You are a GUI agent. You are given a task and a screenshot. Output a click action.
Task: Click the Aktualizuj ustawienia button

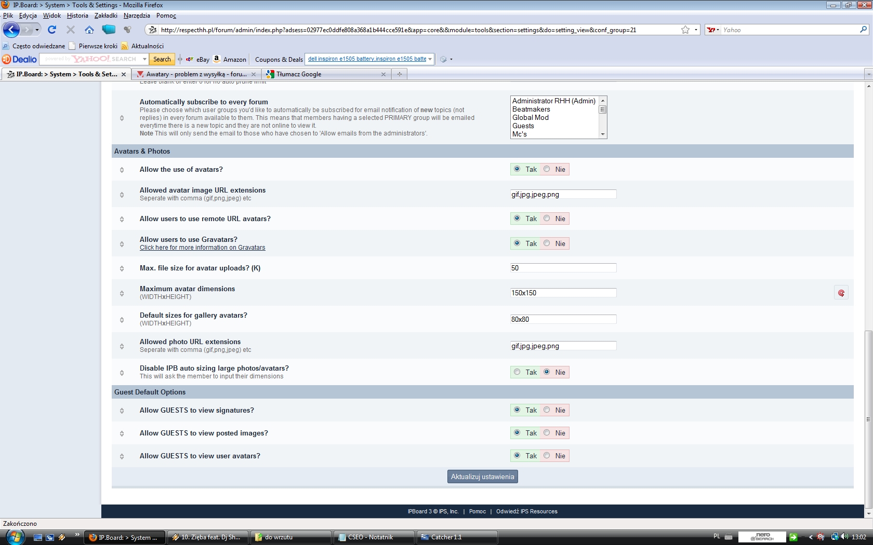(x=482, y=477)
